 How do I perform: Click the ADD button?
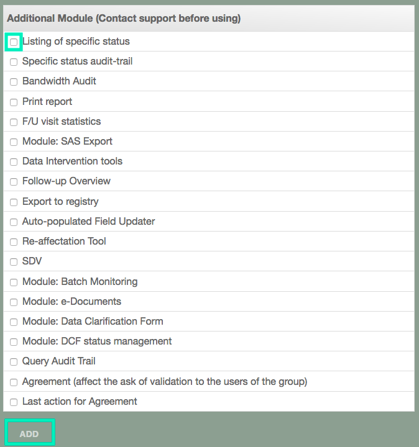[30, 434]
